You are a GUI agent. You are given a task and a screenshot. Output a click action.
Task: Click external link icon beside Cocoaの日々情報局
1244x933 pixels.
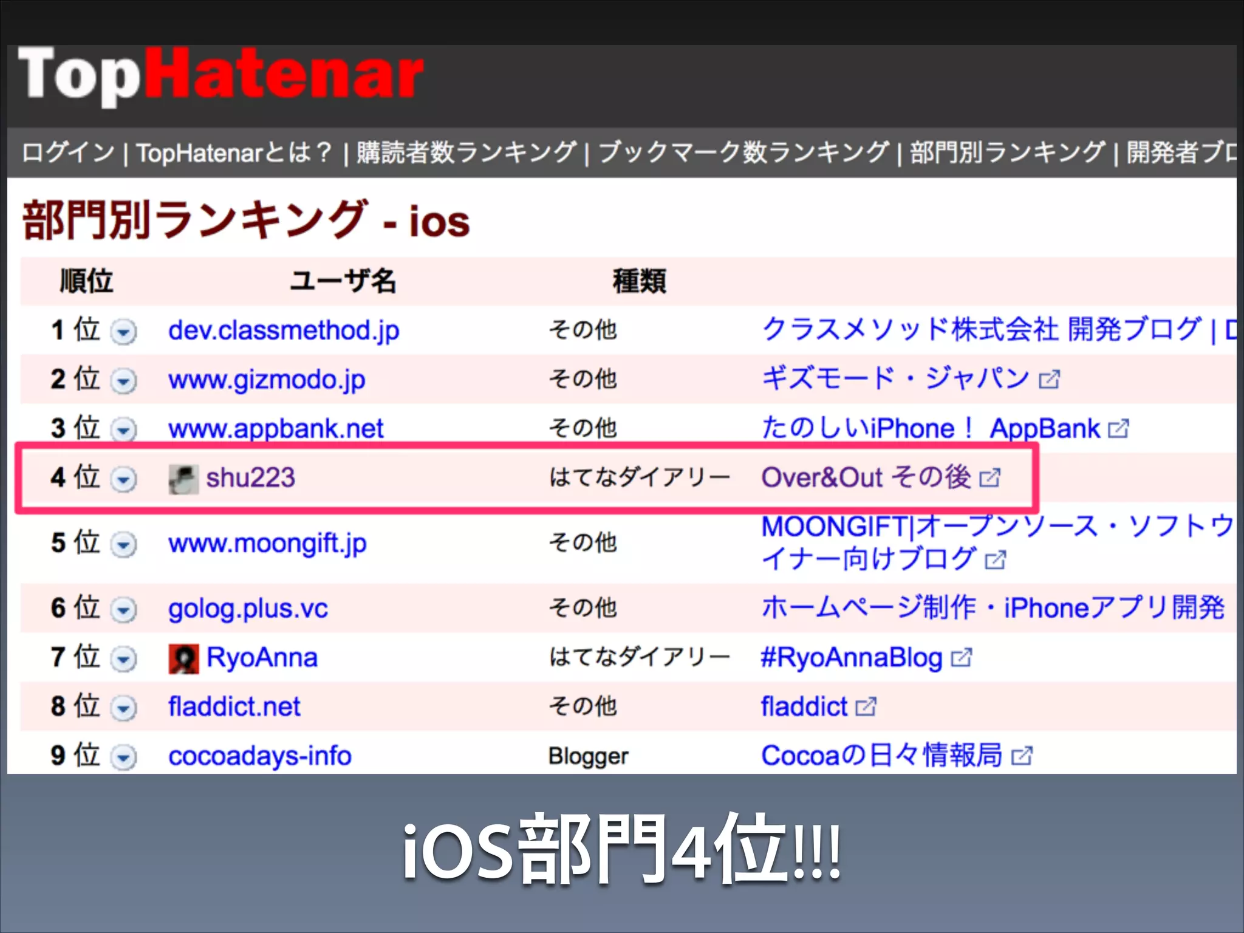[x=1022, y=756]
